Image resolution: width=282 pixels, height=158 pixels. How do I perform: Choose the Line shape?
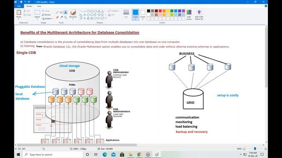(81, 11)
